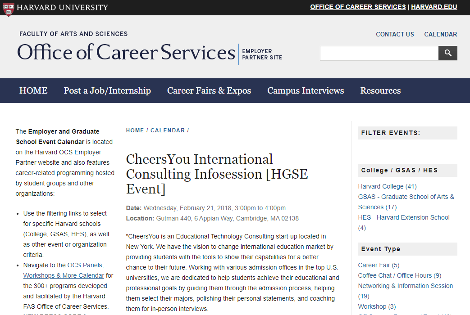
Task: Filter by Networking & Information Session (19)
Action: point(405,291)
